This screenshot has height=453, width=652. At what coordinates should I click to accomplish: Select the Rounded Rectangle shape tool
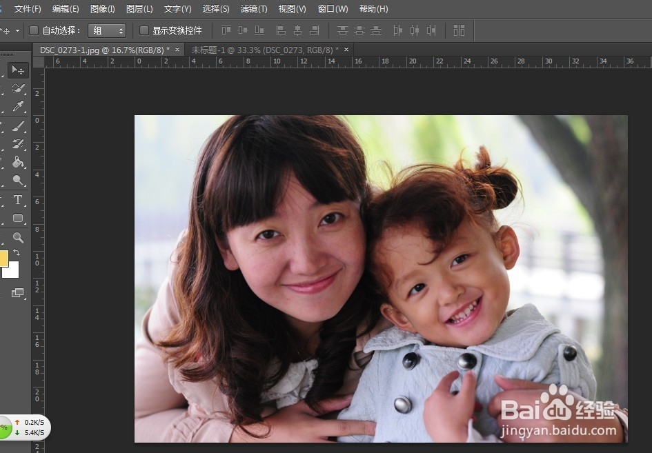pyautogui.click(x=18, y=218)
